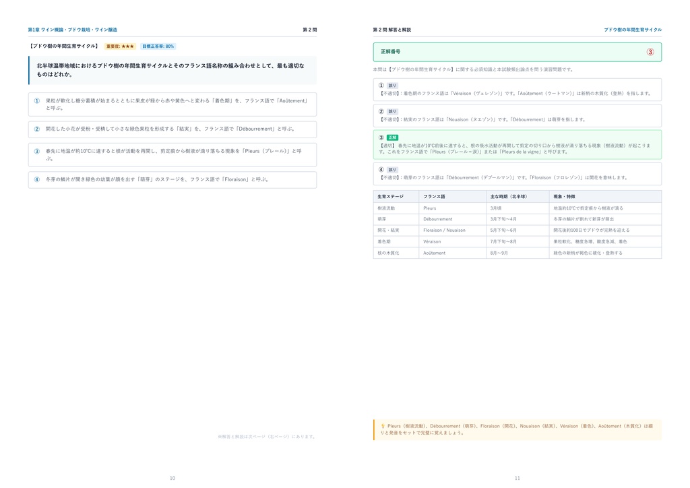This screenshot has height=488, width=690.
Task: Click the question text starting 北半球温帯地域における
Action: click(170, 70)
